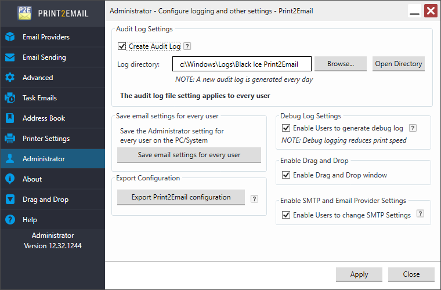
Task: Click the Help question mark icon
Action: coord(10,219)
